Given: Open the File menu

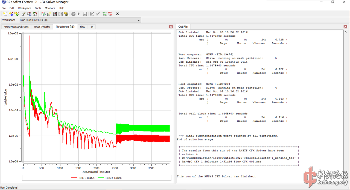Looking at the screenshot, I should click(x=4, y=8).
